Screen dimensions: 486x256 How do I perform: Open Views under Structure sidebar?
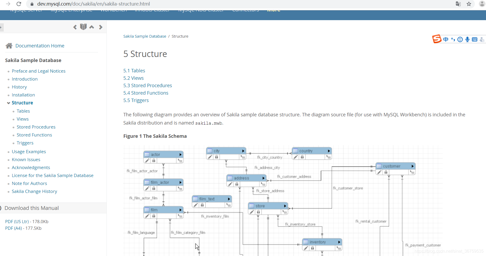23,119
